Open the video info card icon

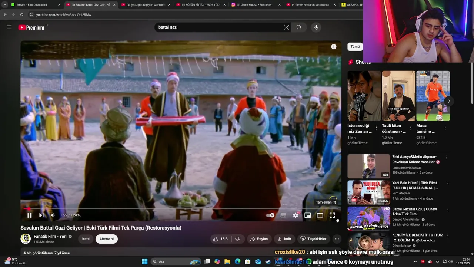coord(334,47)
